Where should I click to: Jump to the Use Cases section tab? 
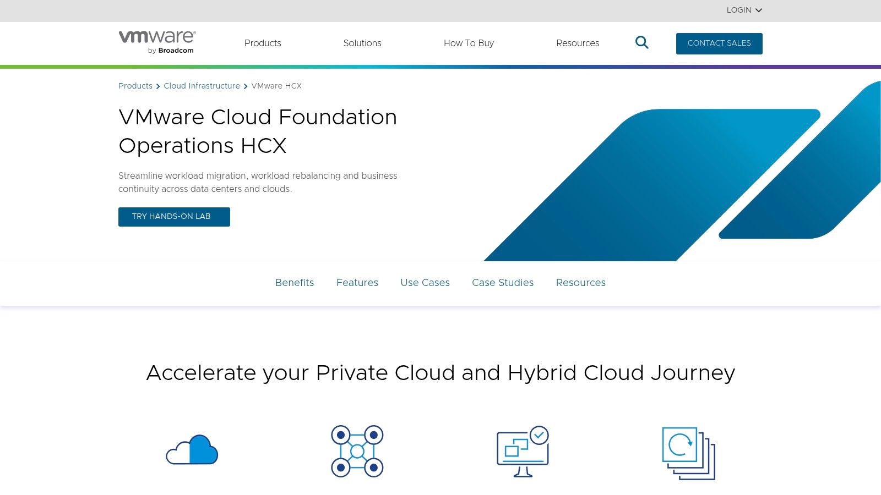(425, 283)
